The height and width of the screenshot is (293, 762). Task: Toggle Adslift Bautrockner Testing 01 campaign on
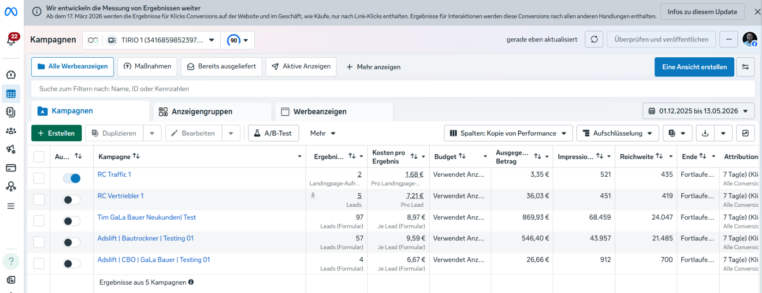tap(72, 242)
